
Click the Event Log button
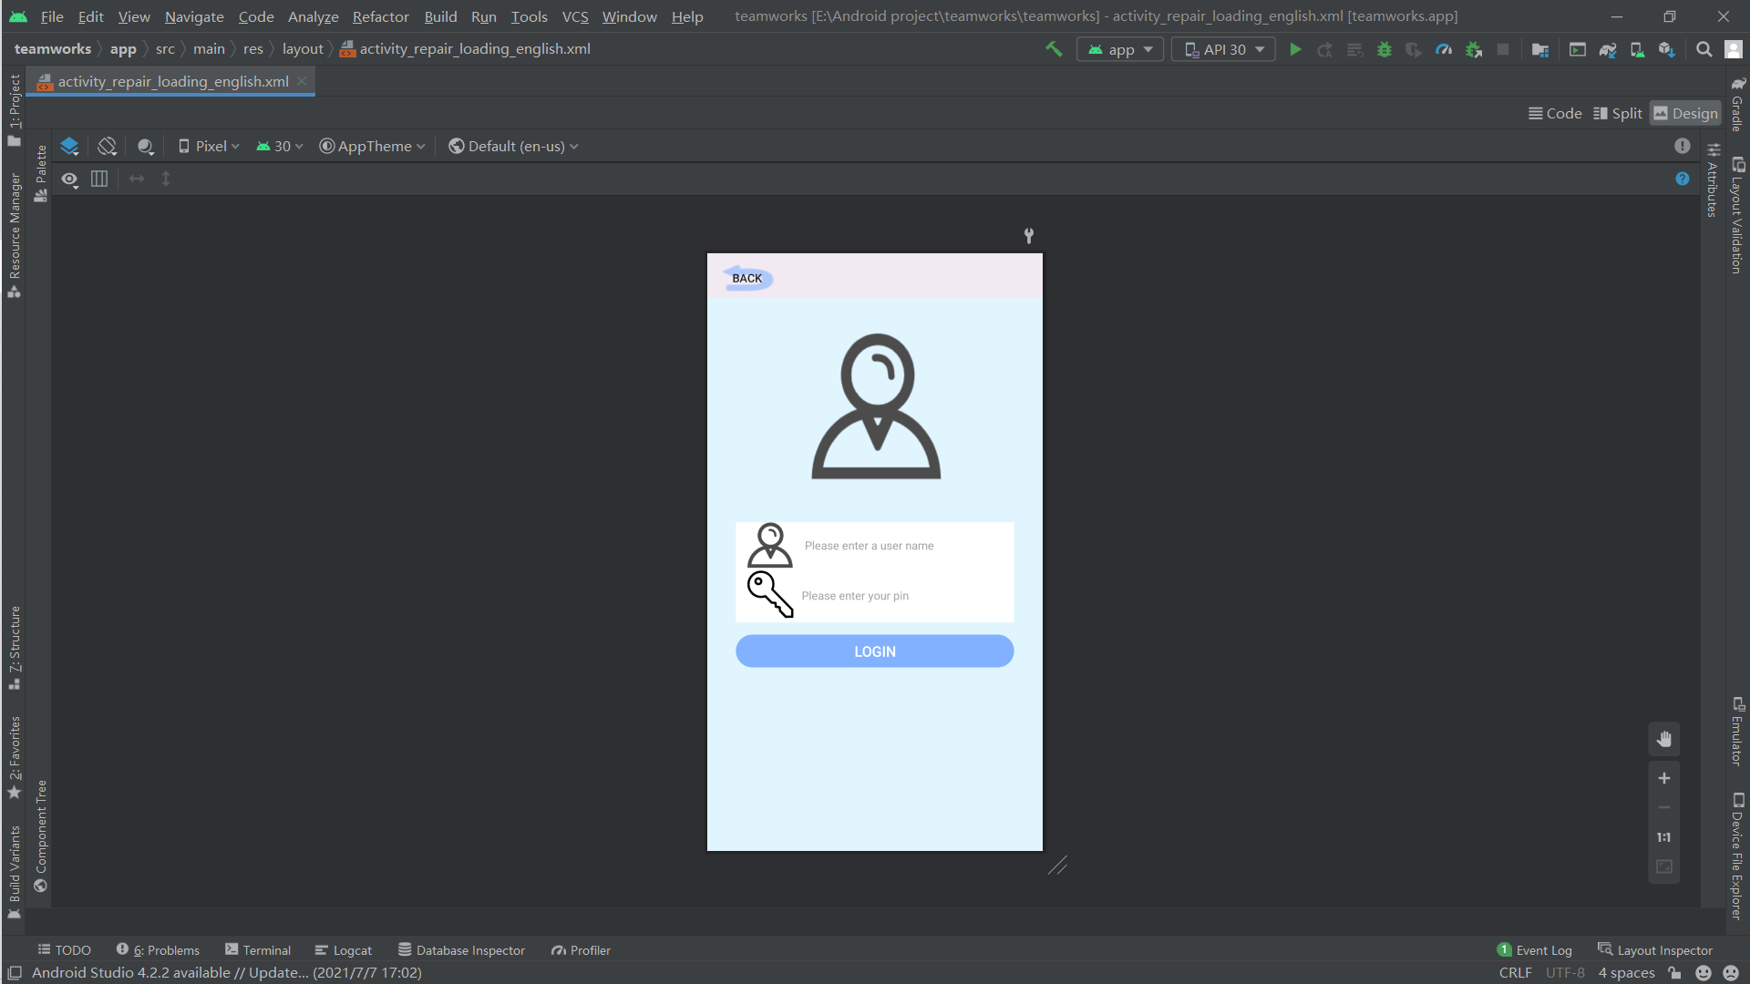1535,950
